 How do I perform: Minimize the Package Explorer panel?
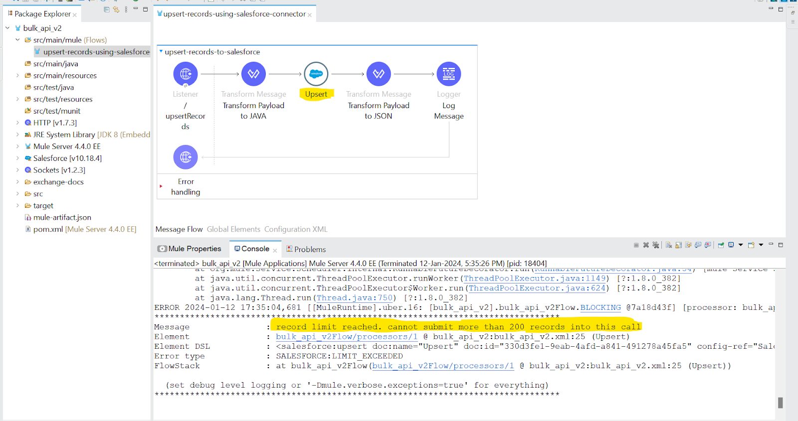point(136,9)
